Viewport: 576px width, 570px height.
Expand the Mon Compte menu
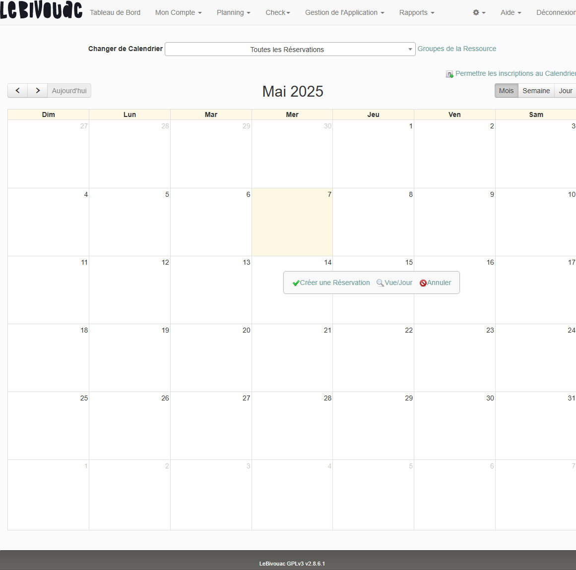pos(178,12)
